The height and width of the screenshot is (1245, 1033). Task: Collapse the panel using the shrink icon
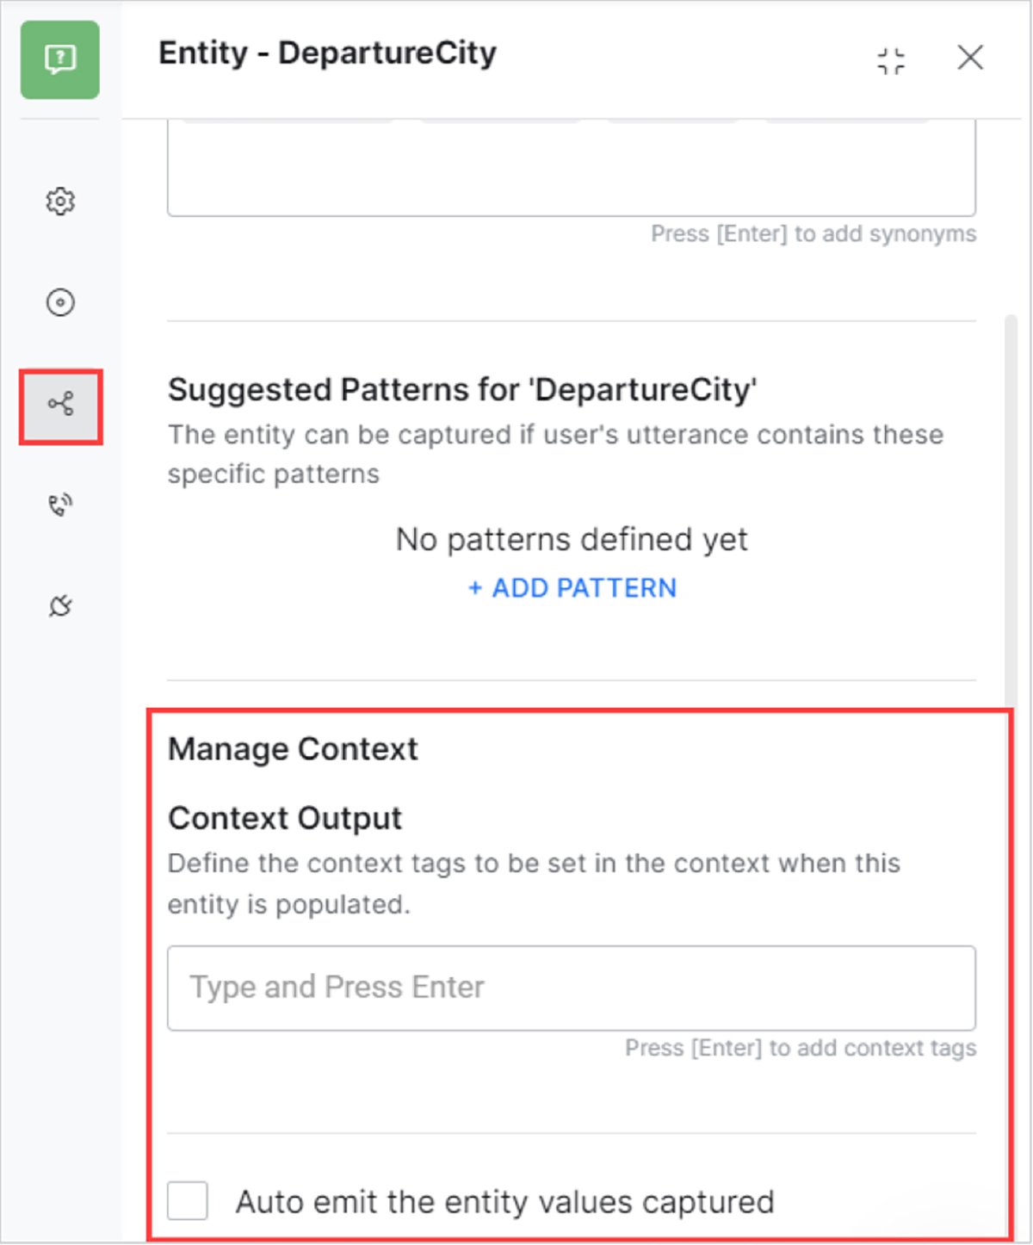891,59
